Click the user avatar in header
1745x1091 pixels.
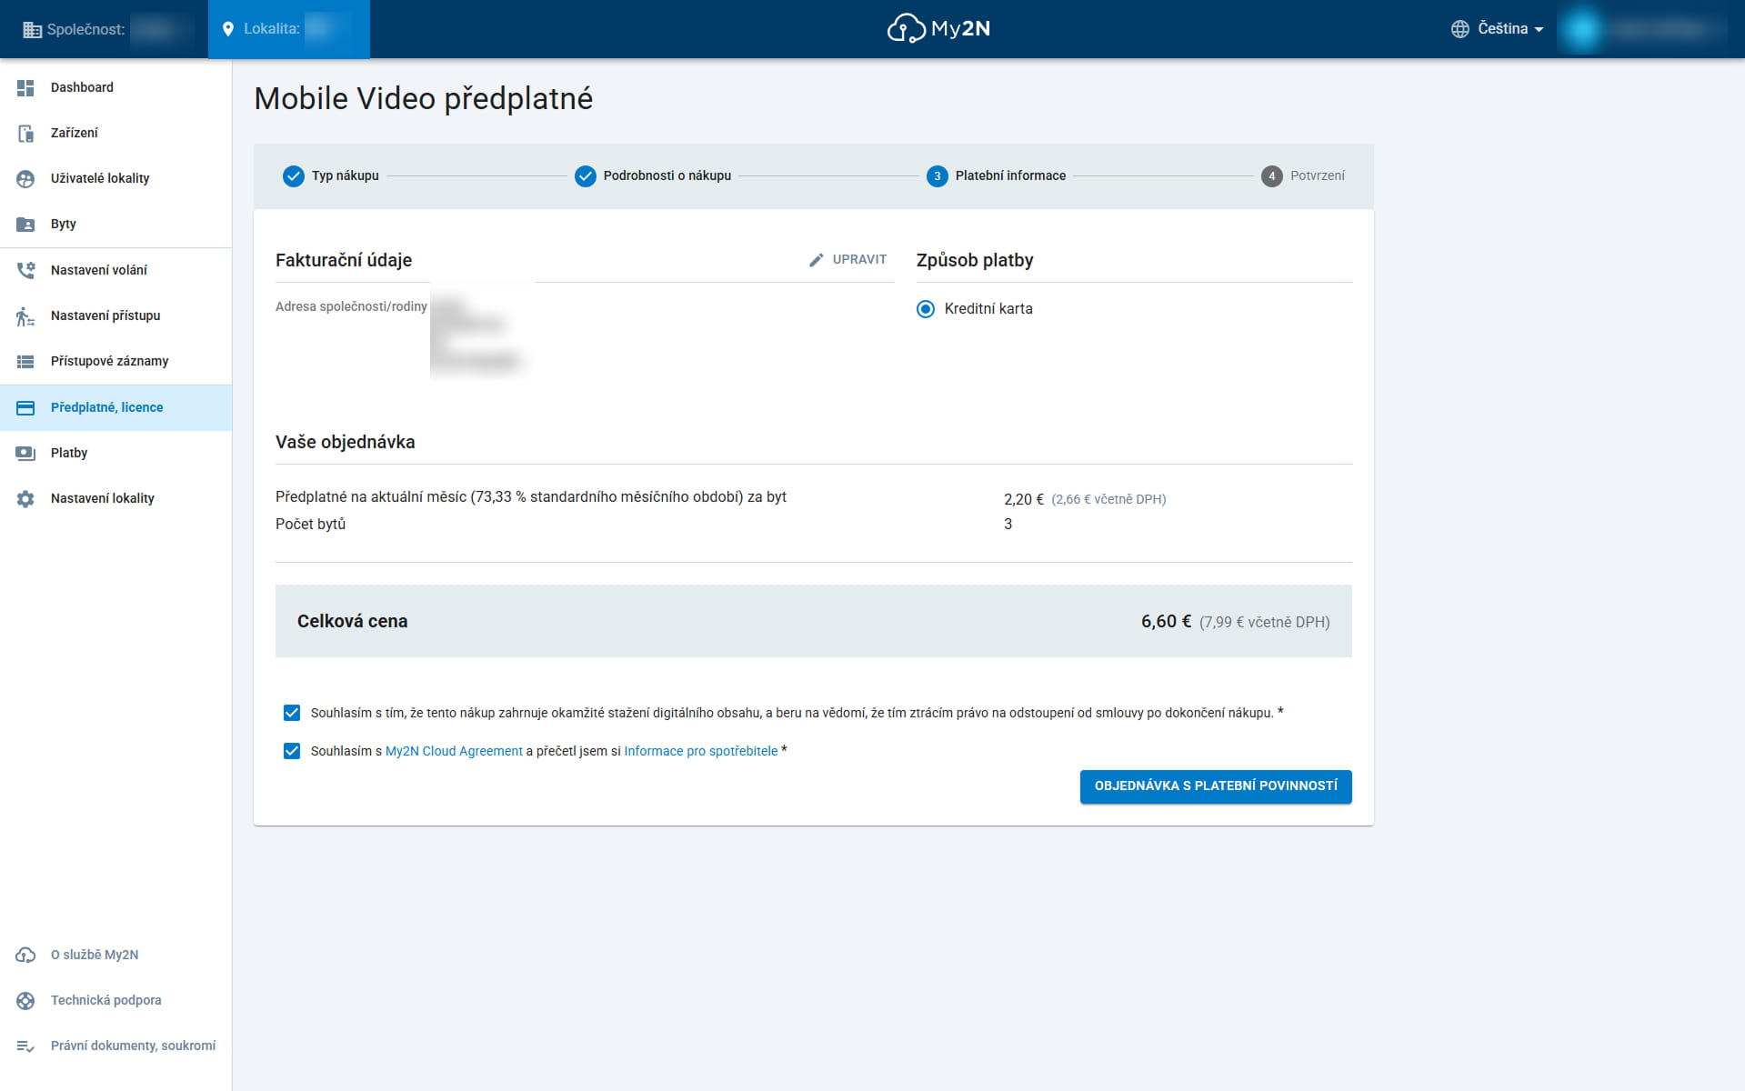[1583, 29]
